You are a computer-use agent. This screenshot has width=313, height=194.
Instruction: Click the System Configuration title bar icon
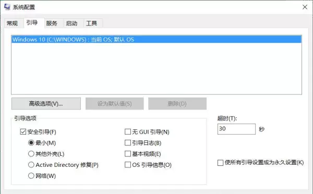pos(7,7)
